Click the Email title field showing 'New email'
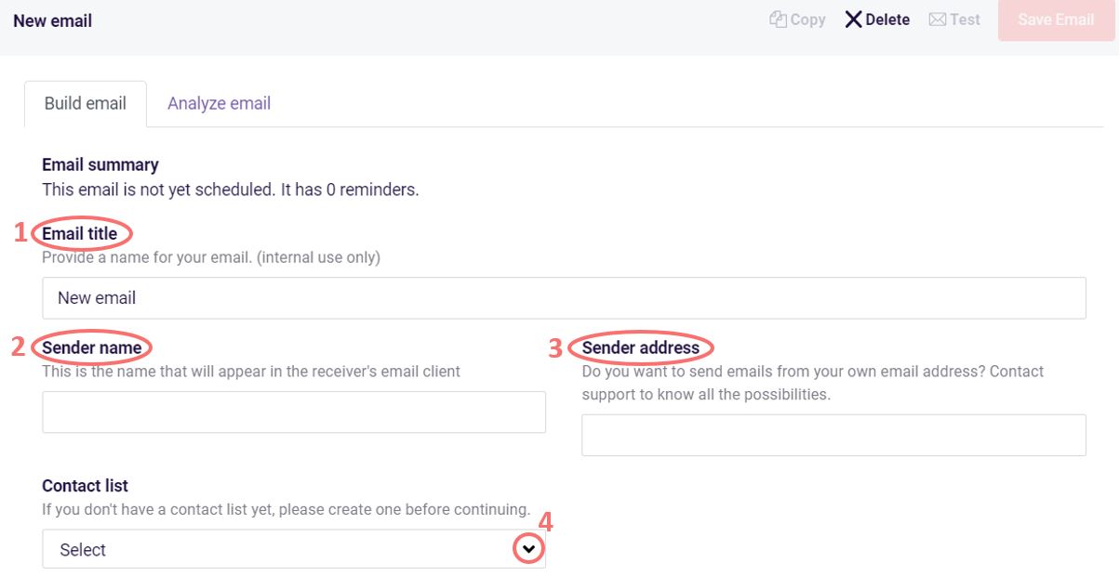The height and width of the screenshot is (576, 1120). pos(563,297)
